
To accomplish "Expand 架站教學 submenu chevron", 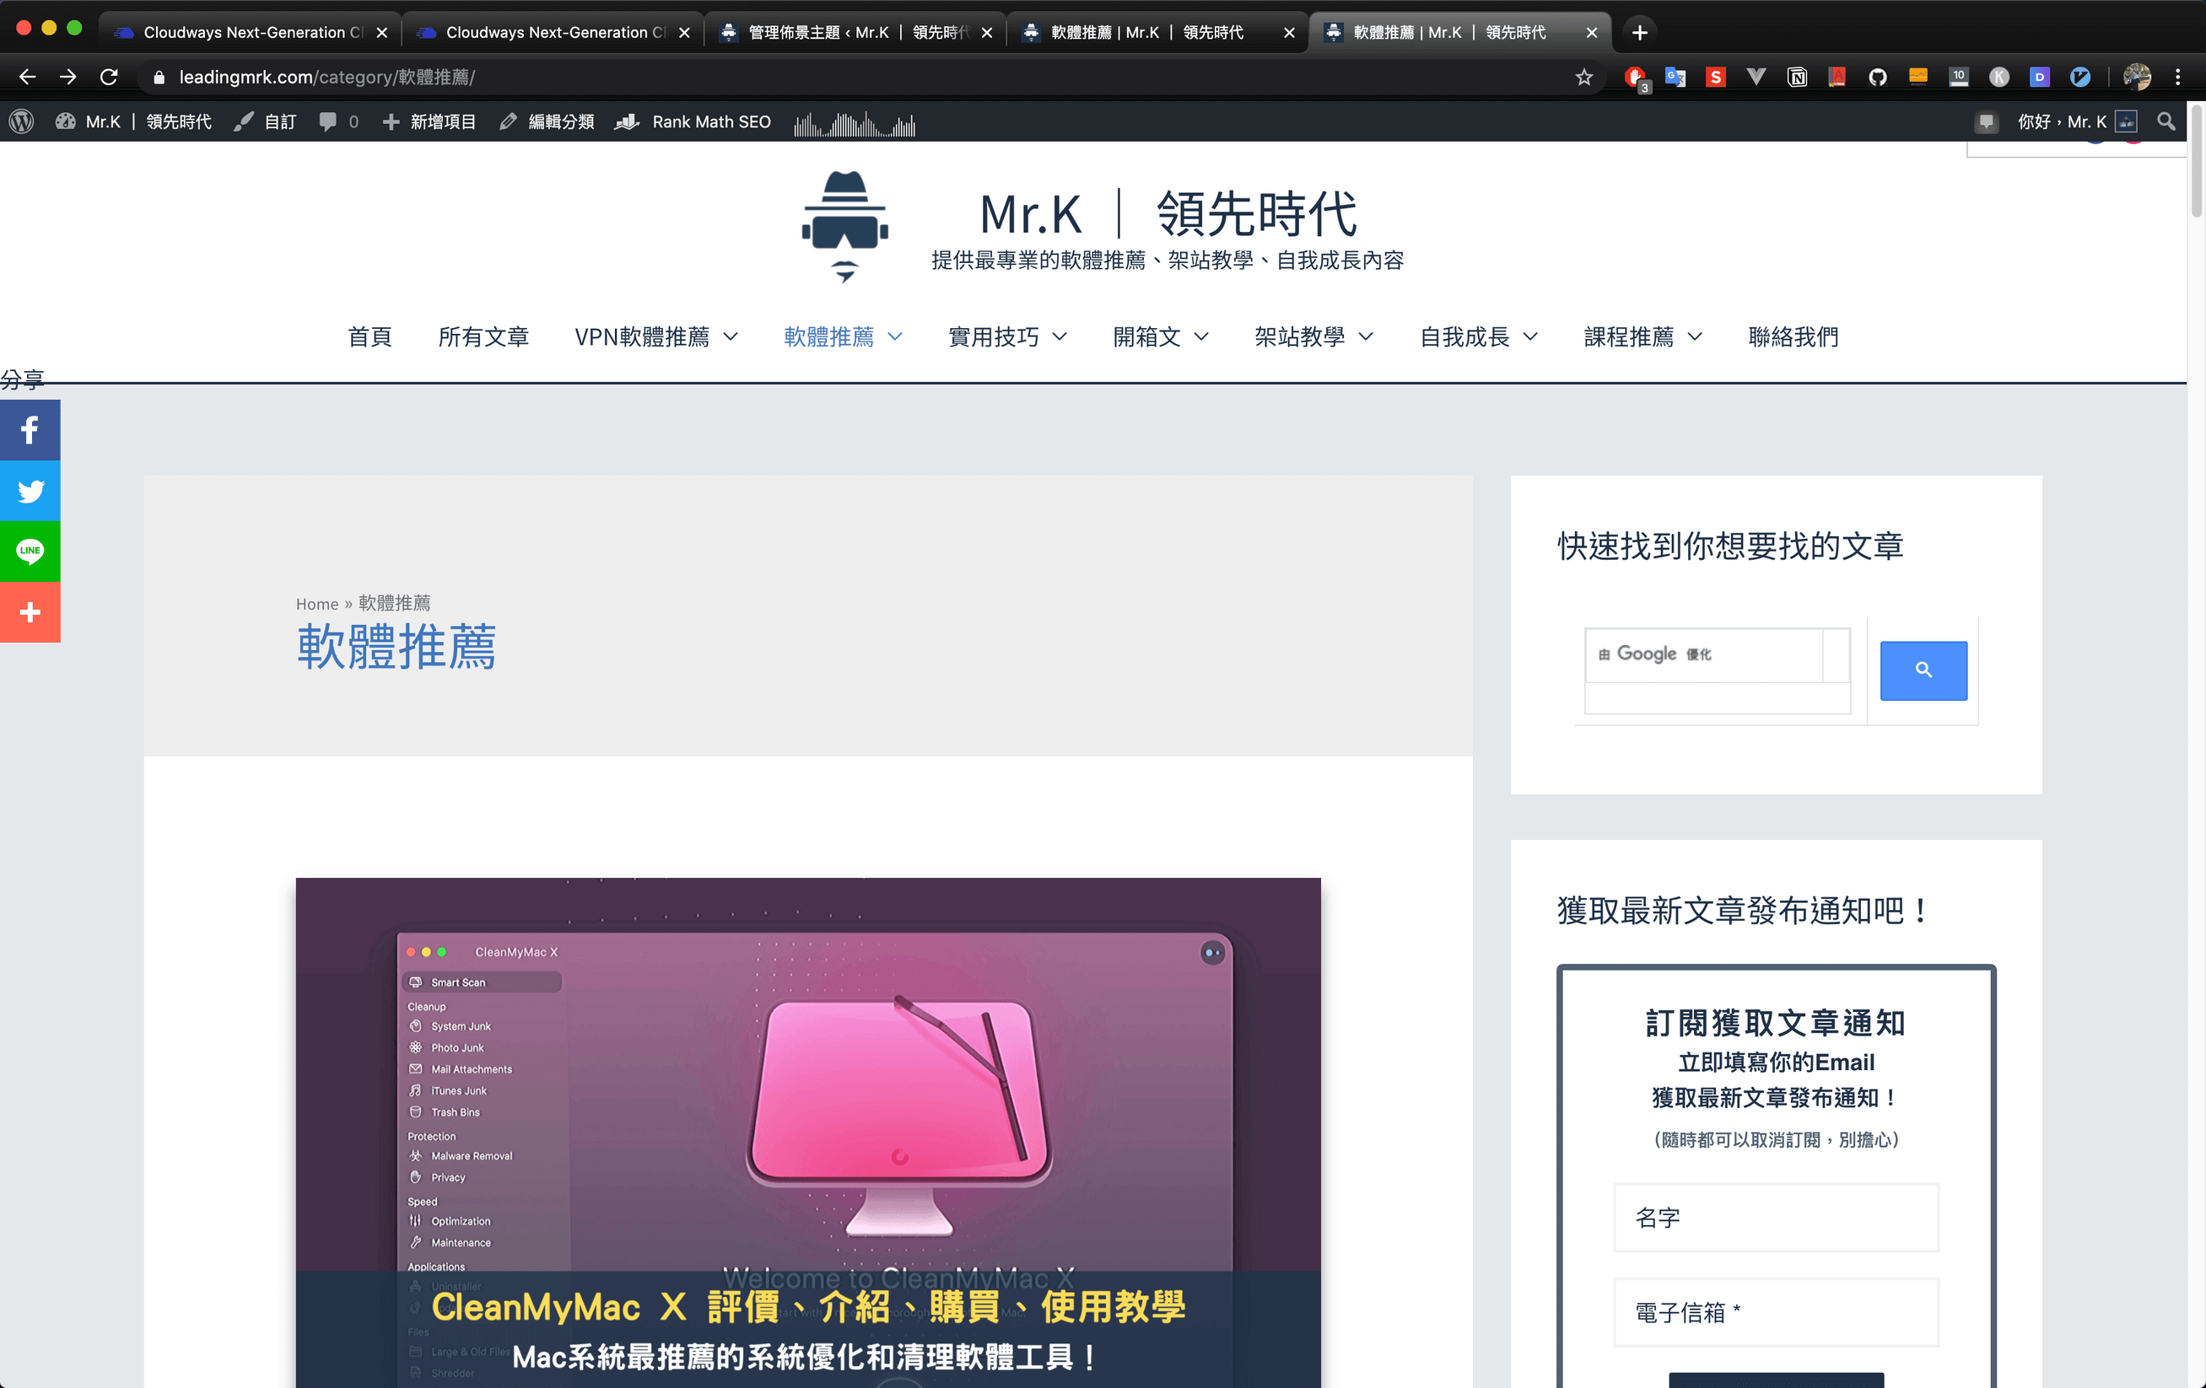I will (1366, 337).
